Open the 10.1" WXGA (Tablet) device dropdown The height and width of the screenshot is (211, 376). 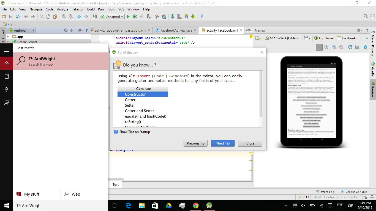tap(282, 38)
